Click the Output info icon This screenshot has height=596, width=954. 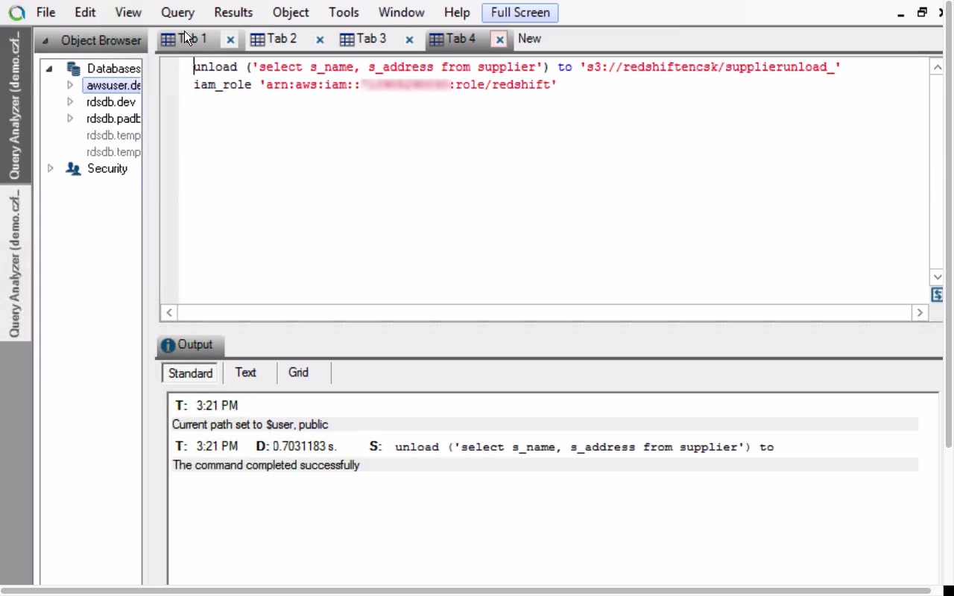tap(168, 345)
